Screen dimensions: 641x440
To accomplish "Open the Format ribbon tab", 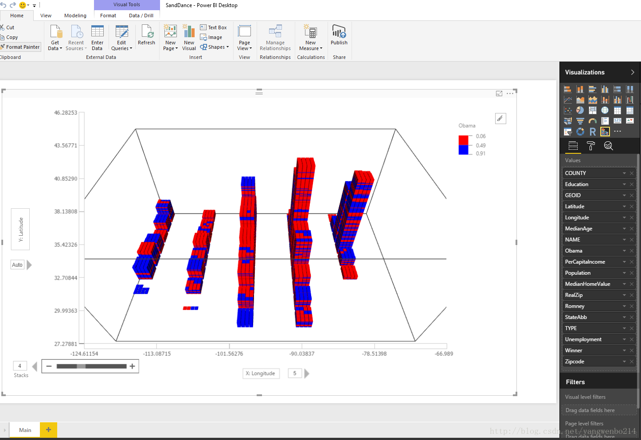I will point(108,16).
